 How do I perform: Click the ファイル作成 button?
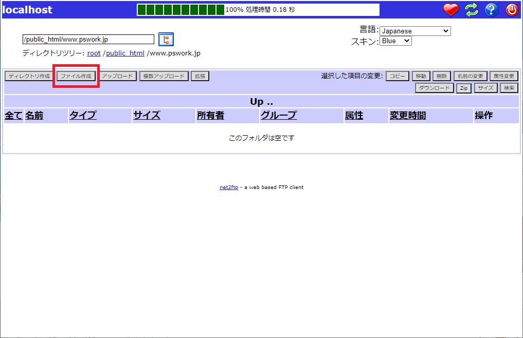coord(75,76)
